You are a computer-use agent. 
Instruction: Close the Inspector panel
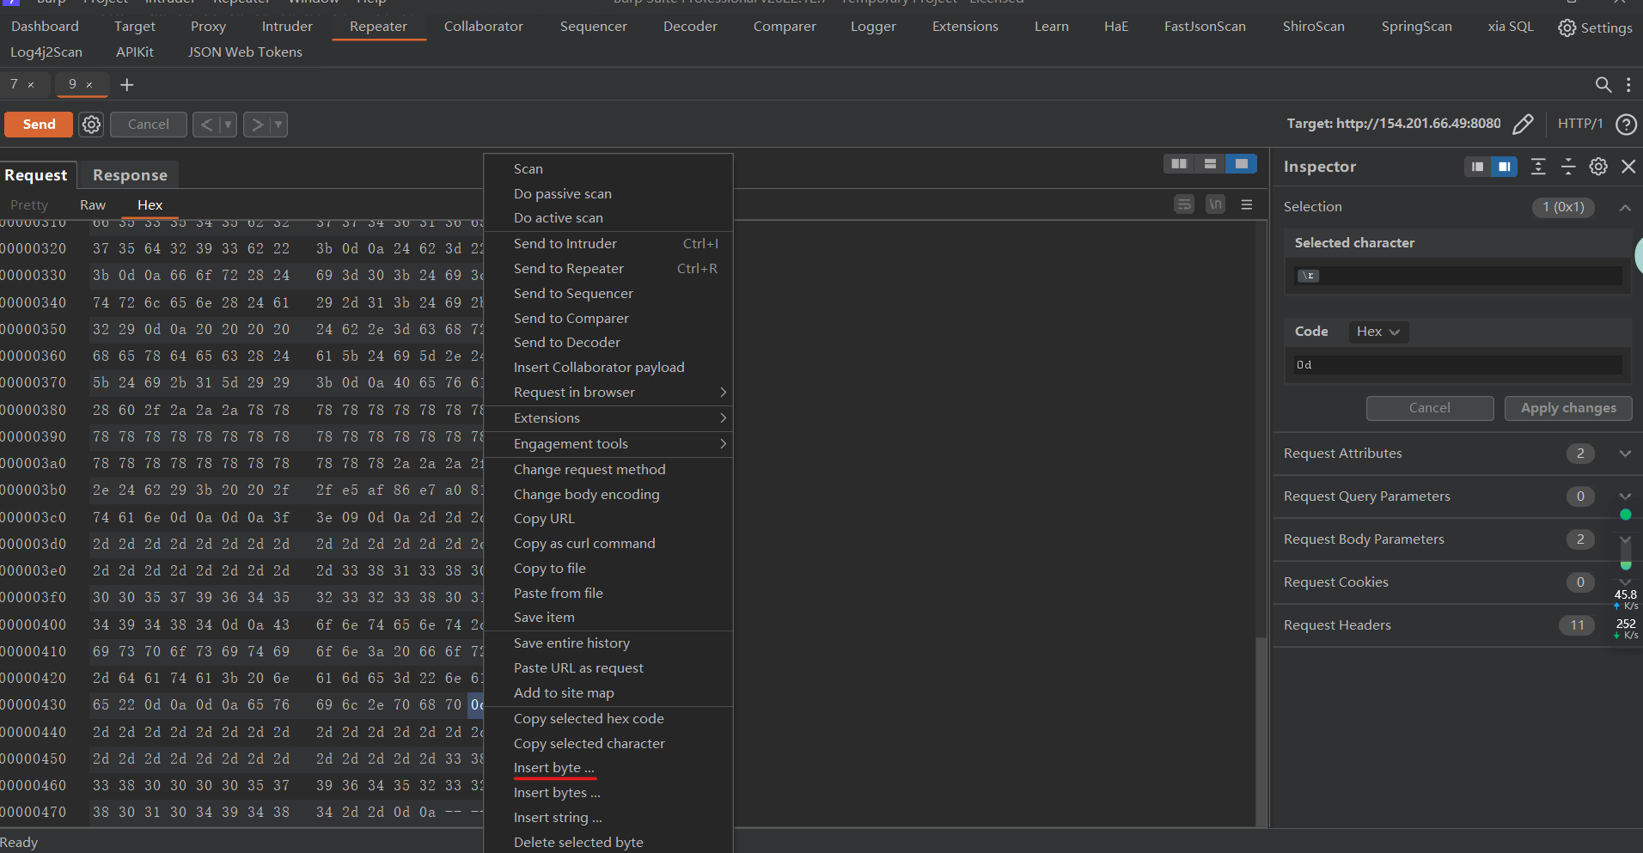click(x=1628, y=167)
